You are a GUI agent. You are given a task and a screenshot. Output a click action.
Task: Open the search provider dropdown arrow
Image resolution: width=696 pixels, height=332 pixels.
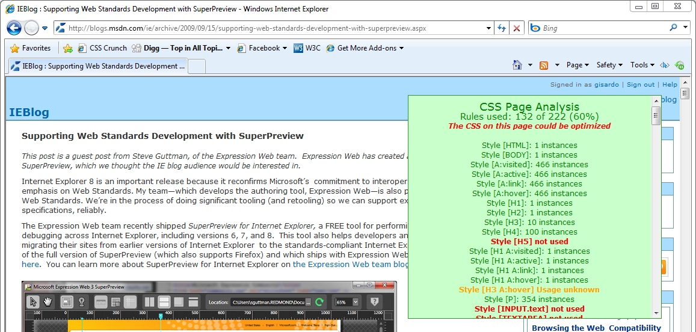[685, 28]
